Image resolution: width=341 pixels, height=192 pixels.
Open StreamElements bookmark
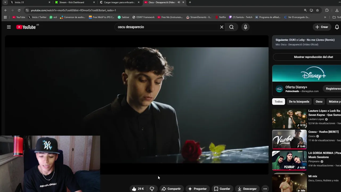tap(199, 17)
